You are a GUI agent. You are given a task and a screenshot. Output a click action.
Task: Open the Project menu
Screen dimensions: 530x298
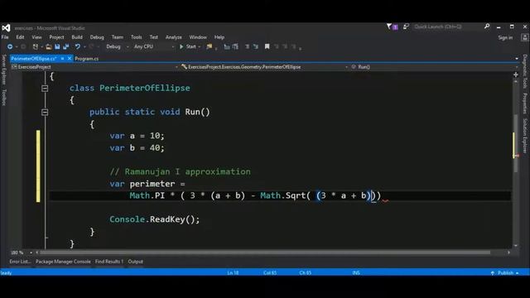coord(56,37)
